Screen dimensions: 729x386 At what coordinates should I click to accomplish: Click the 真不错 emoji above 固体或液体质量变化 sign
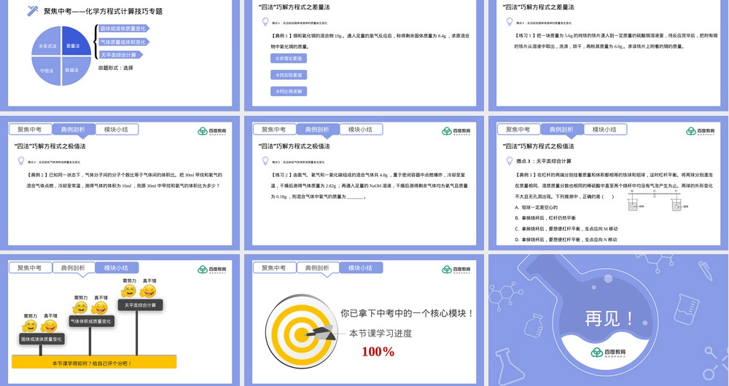pyautogui.click(x=50, y=326)
